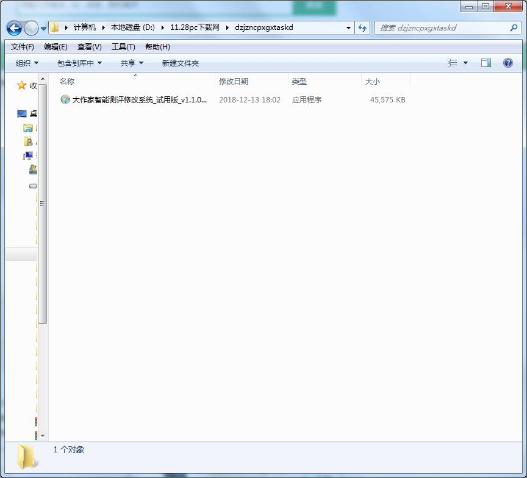The width and height of the screenshot is (527, 478).
Task: Click the 45,575 KB size cell
Action: (387, 100)
